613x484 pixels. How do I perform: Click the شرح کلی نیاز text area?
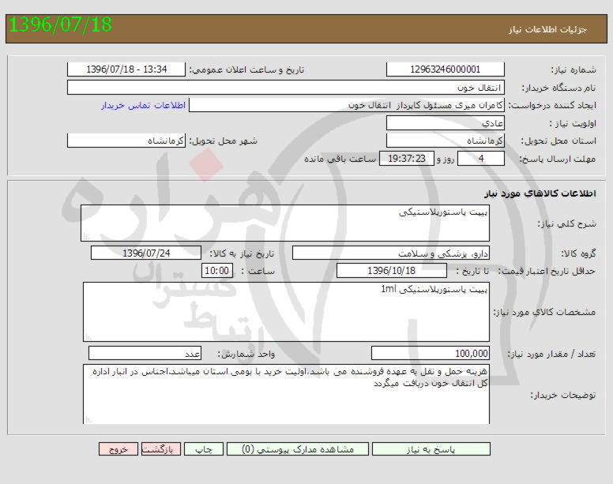285,223
